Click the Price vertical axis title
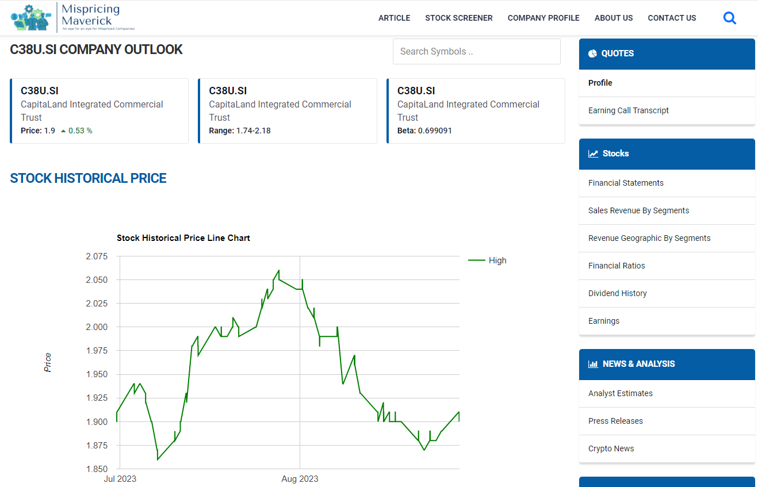The image size is (758, 487). (48, 362)
